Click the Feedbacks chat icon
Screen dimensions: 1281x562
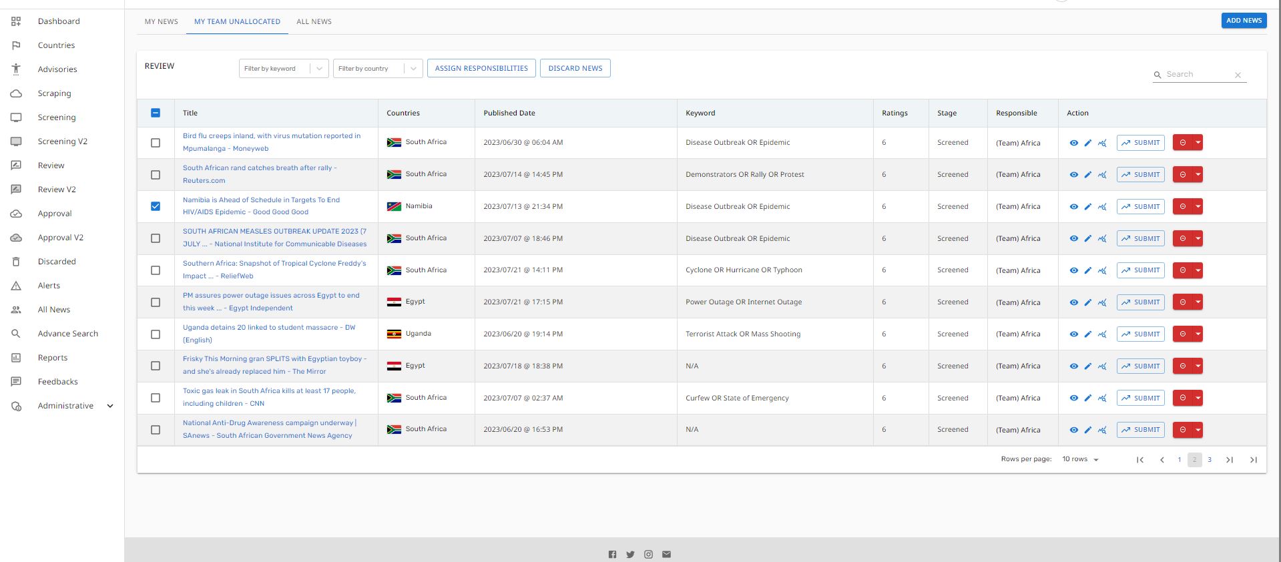(x=16, y=382)
